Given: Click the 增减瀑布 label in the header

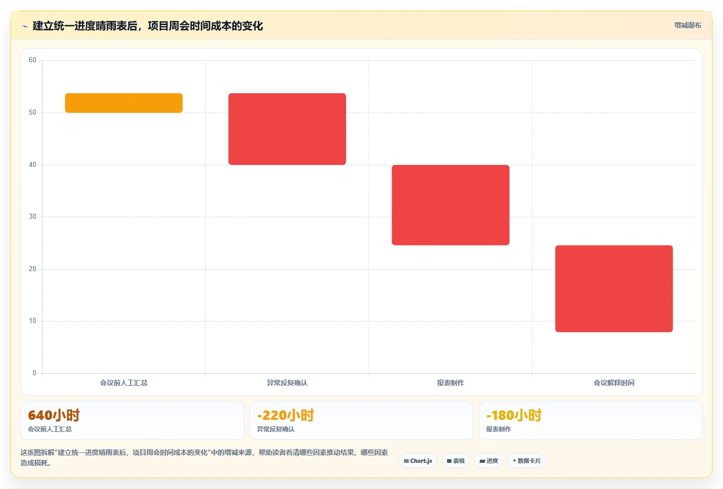Looking at the screenshot, I should click(687, 25).
